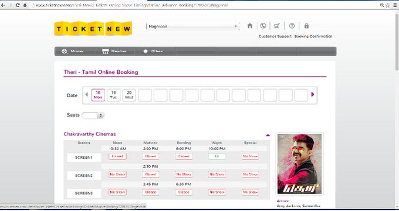Click the TicketNew logo
Screen dimensions: 399x211
coord(93,29)
